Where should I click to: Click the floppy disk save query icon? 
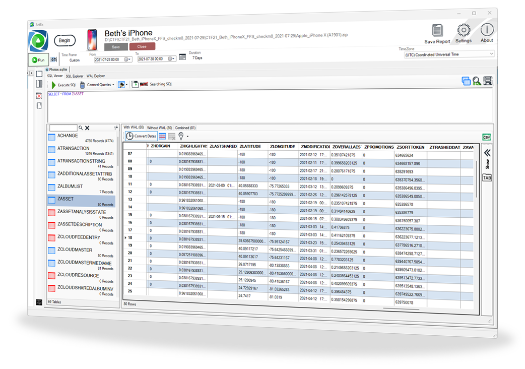tap(488, 81)
